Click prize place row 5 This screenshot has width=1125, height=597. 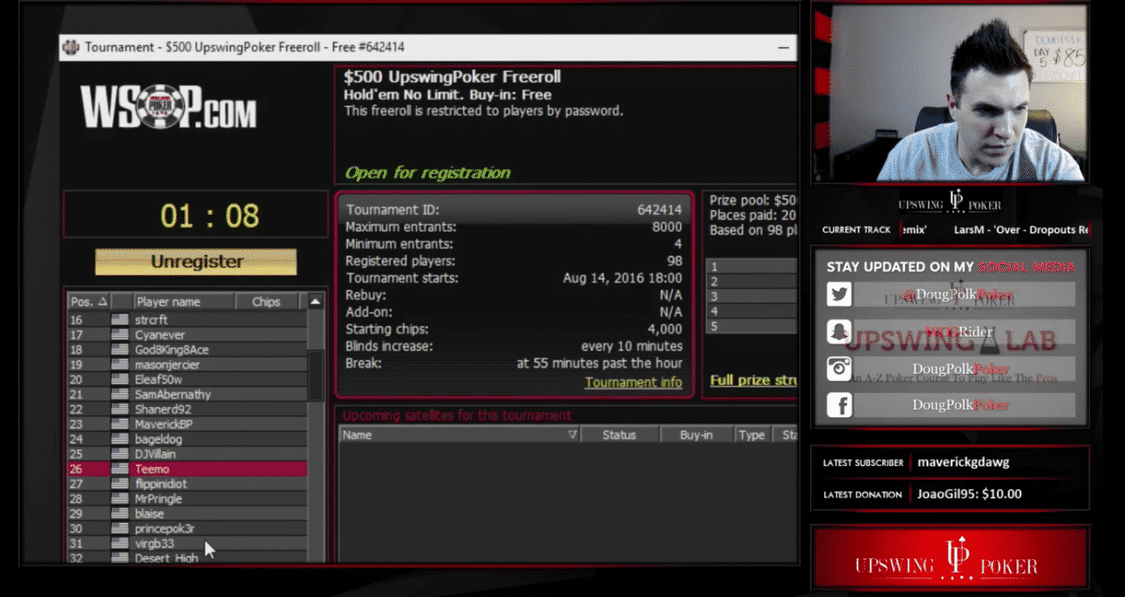pos(752,326)
